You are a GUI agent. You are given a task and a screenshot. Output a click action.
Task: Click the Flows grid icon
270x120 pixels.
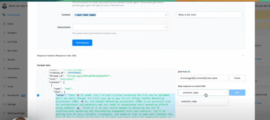tap(4, 24)
